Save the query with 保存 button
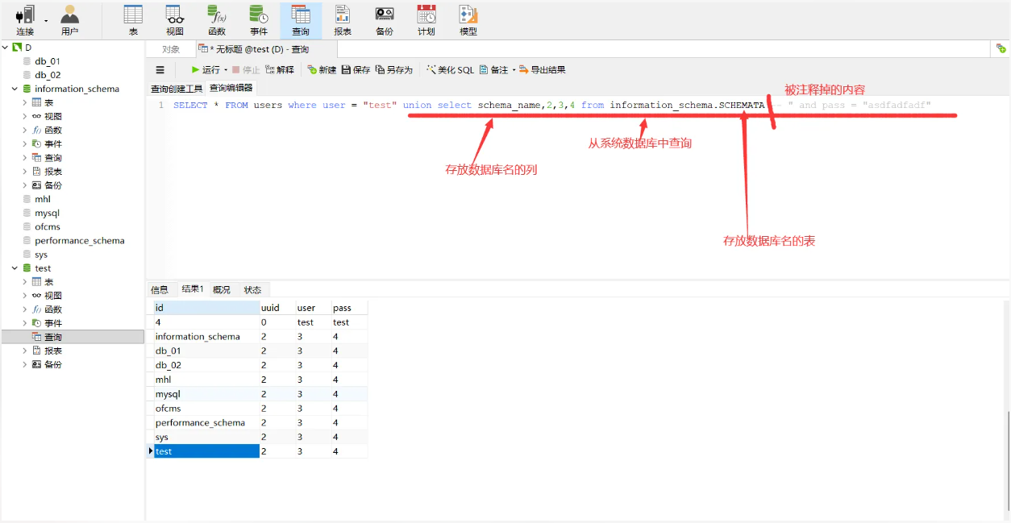Viewport: 1011px width, 523px height. [x=356, y=70]
